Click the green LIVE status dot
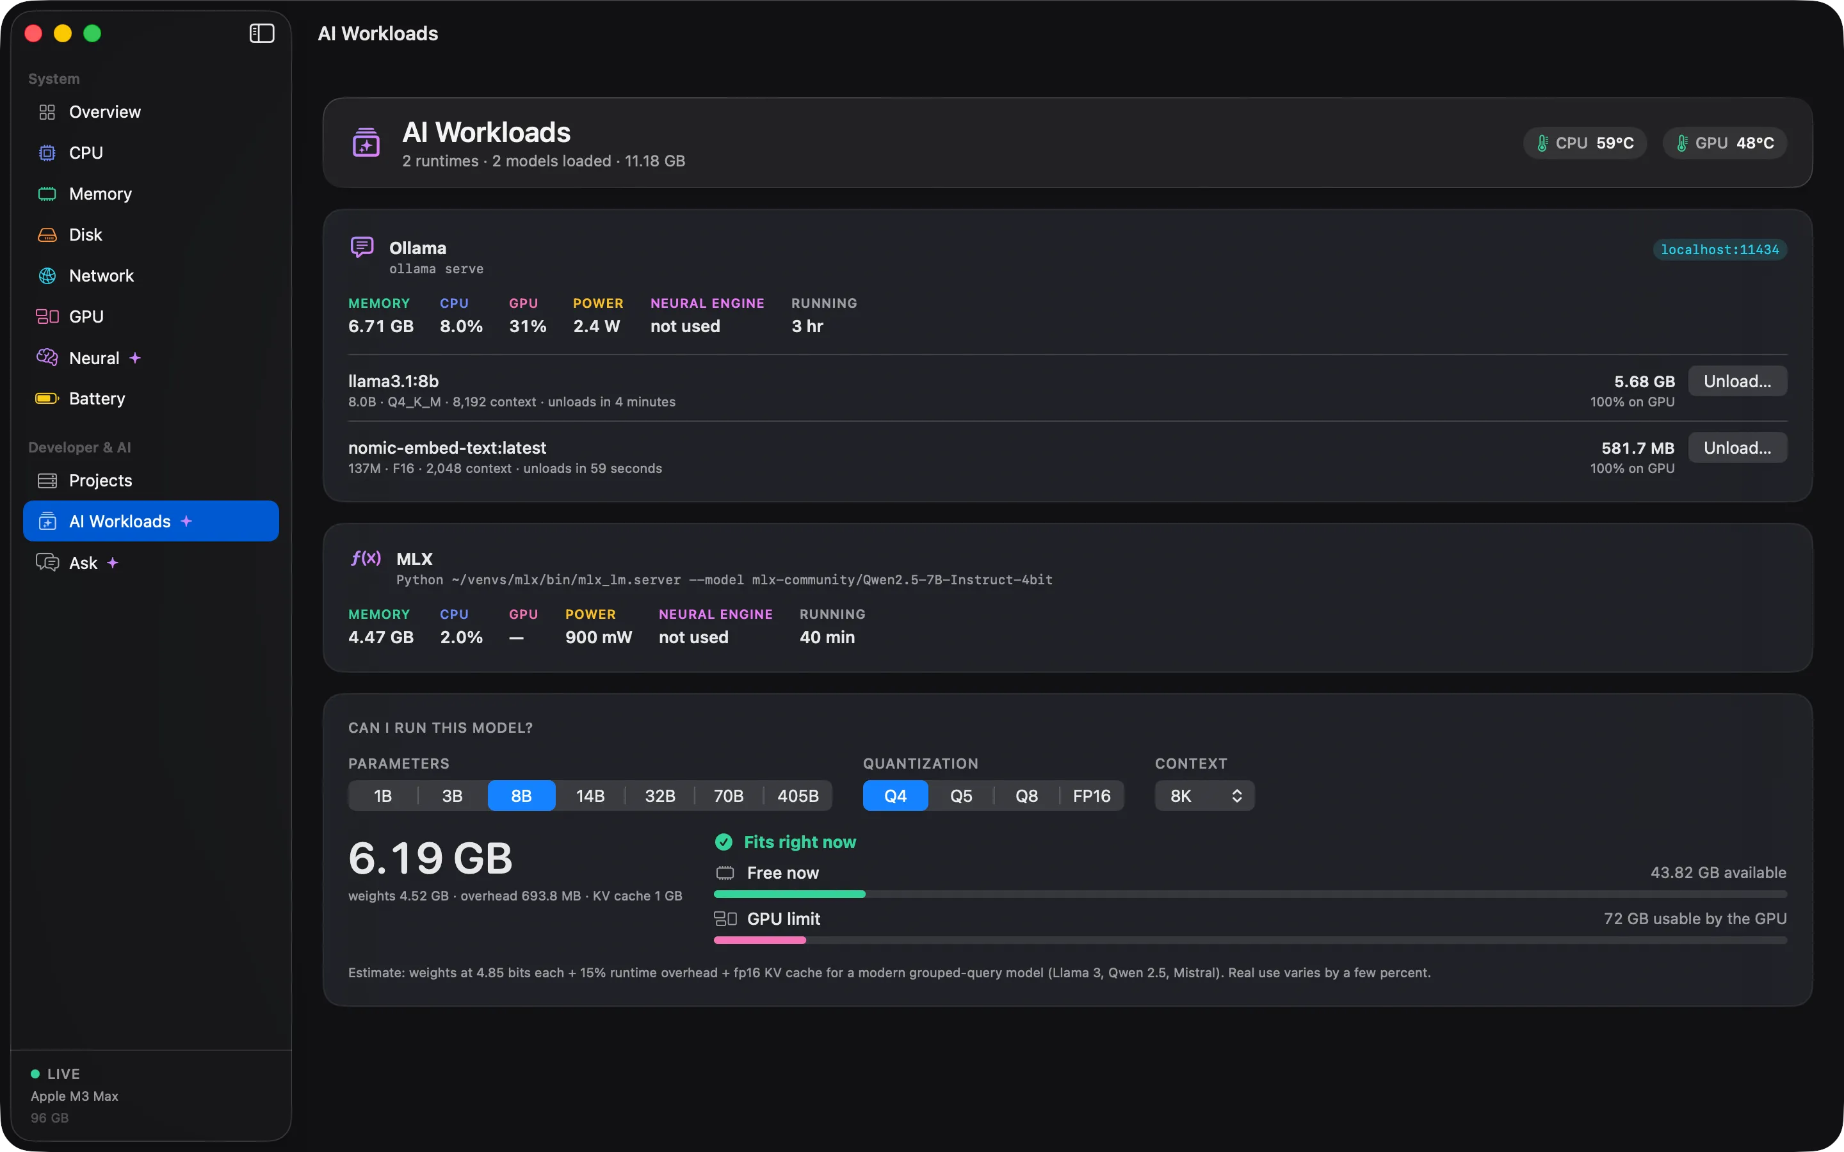 tap(35, 1073)
